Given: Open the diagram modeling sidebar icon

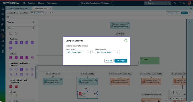Looking at the screenshot, I should (x=3, y=35).
